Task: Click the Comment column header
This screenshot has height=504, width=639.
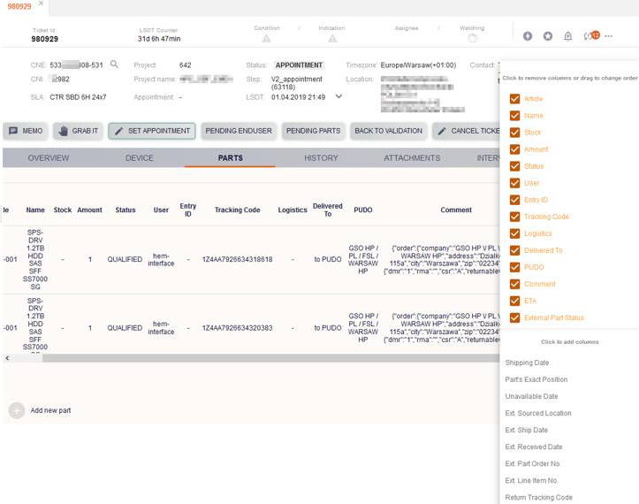Action: (x=456, y=210)
